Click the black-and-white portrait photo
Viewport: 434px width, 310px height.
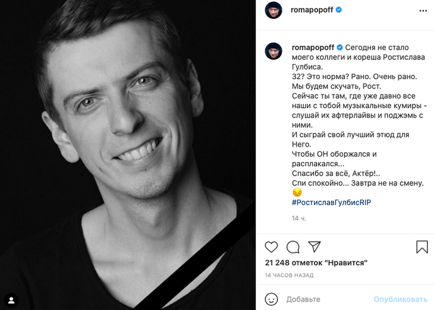click(x=128, y=154)
